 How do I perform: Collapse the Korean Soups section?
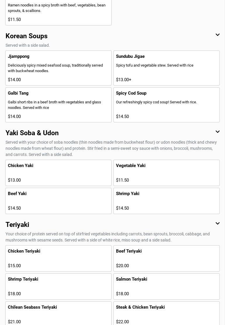217,35
